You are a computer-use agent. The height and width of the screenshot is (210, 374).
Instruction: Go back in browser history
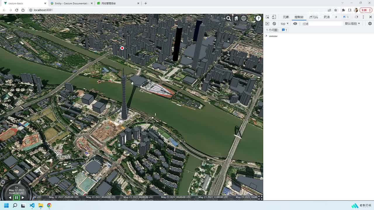click(4, 10)
